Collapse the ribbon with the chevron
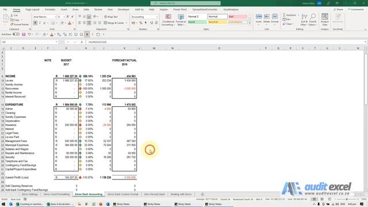This screenshot has width=368, height=207. [365, 29]
